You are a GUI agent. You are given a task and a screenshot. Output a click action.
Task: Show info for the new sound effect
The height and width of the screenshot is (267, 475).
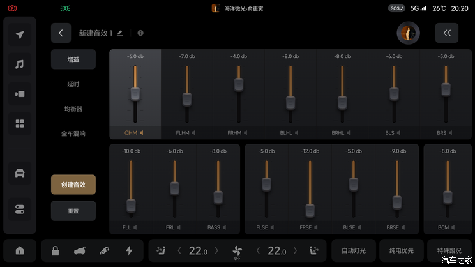point(140,33)
